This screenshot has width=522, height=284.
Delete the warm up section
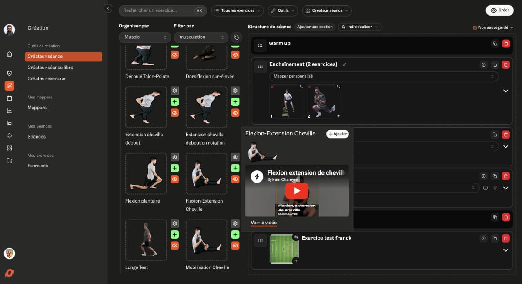pos(505,44)
